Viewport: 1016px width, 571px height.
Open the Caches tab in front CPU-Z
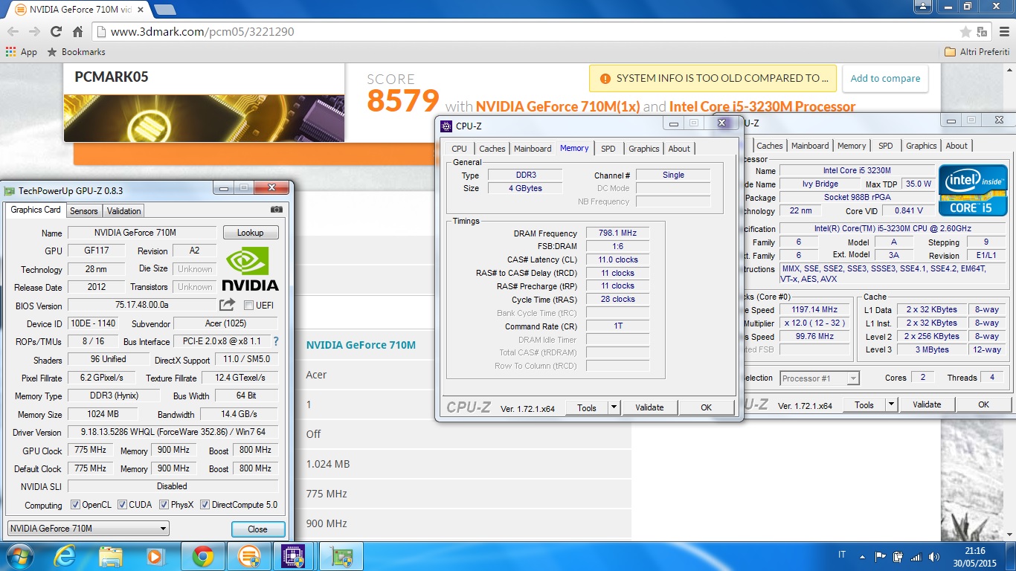click(492, 149)
